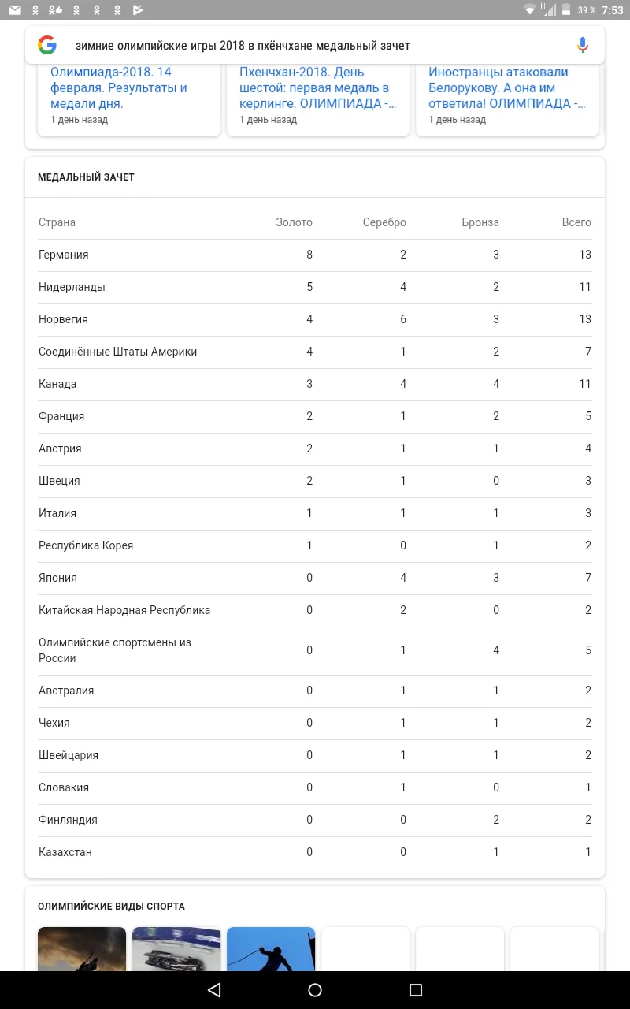Tap the Золото column header
The image size is (630, 1009).
click(x=295, y=222)
